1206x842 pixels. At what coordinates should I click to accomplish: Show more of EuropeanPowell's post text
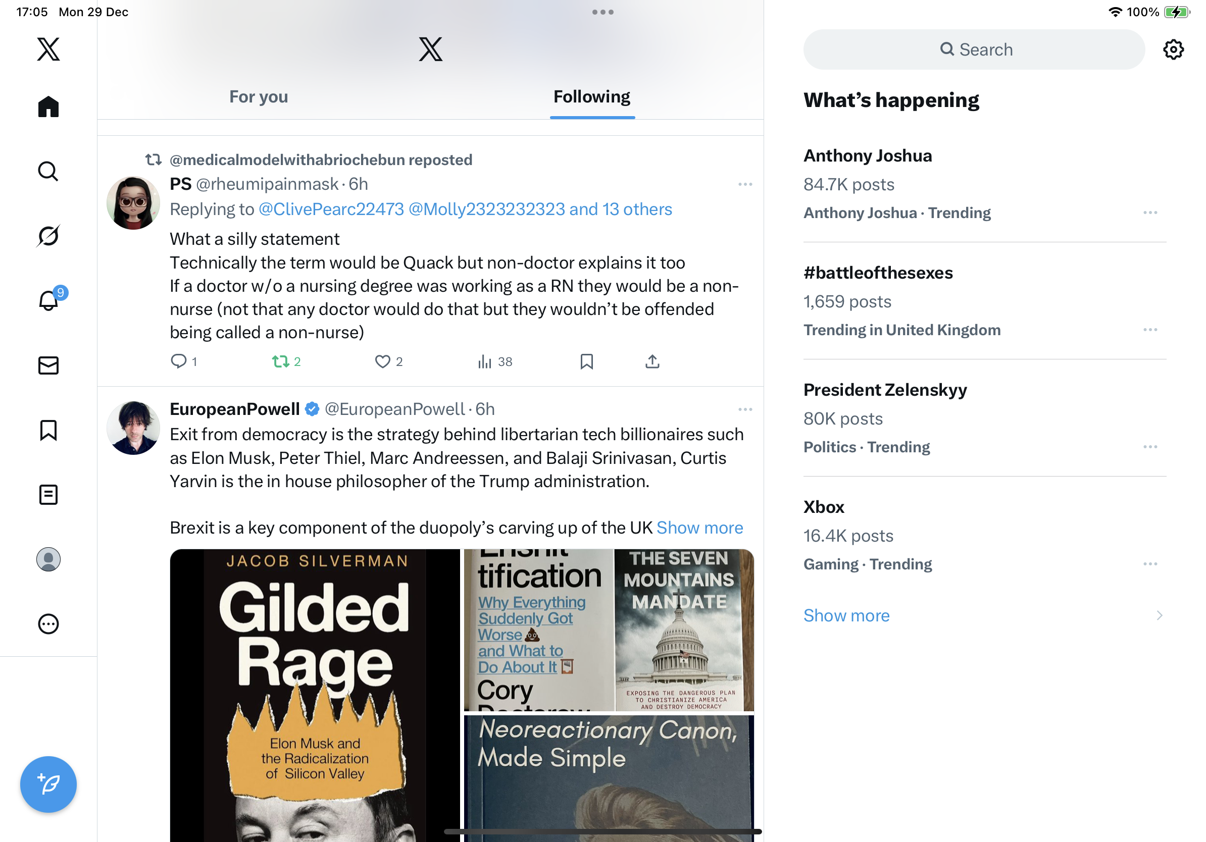[x=699, y=527]
